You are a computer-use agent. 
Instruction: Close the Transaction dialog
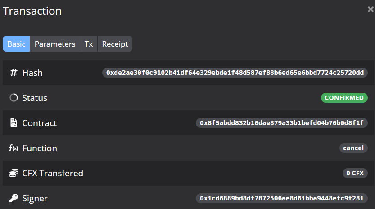tap(370, 9)
